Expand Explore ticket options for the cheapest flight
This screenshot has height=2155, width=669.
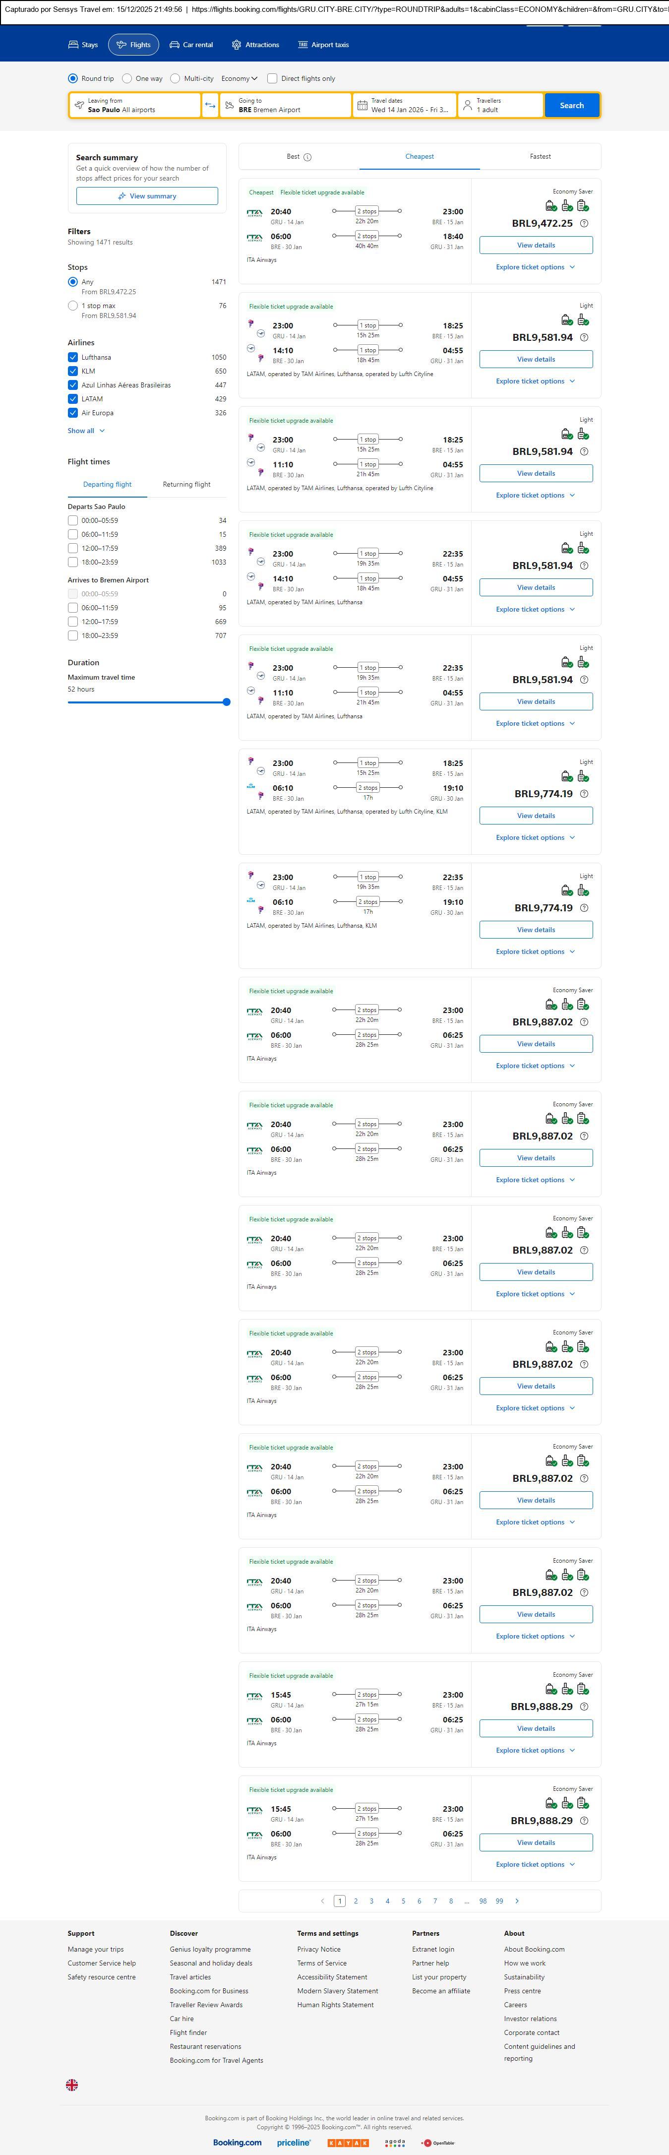tap(535, 267)
